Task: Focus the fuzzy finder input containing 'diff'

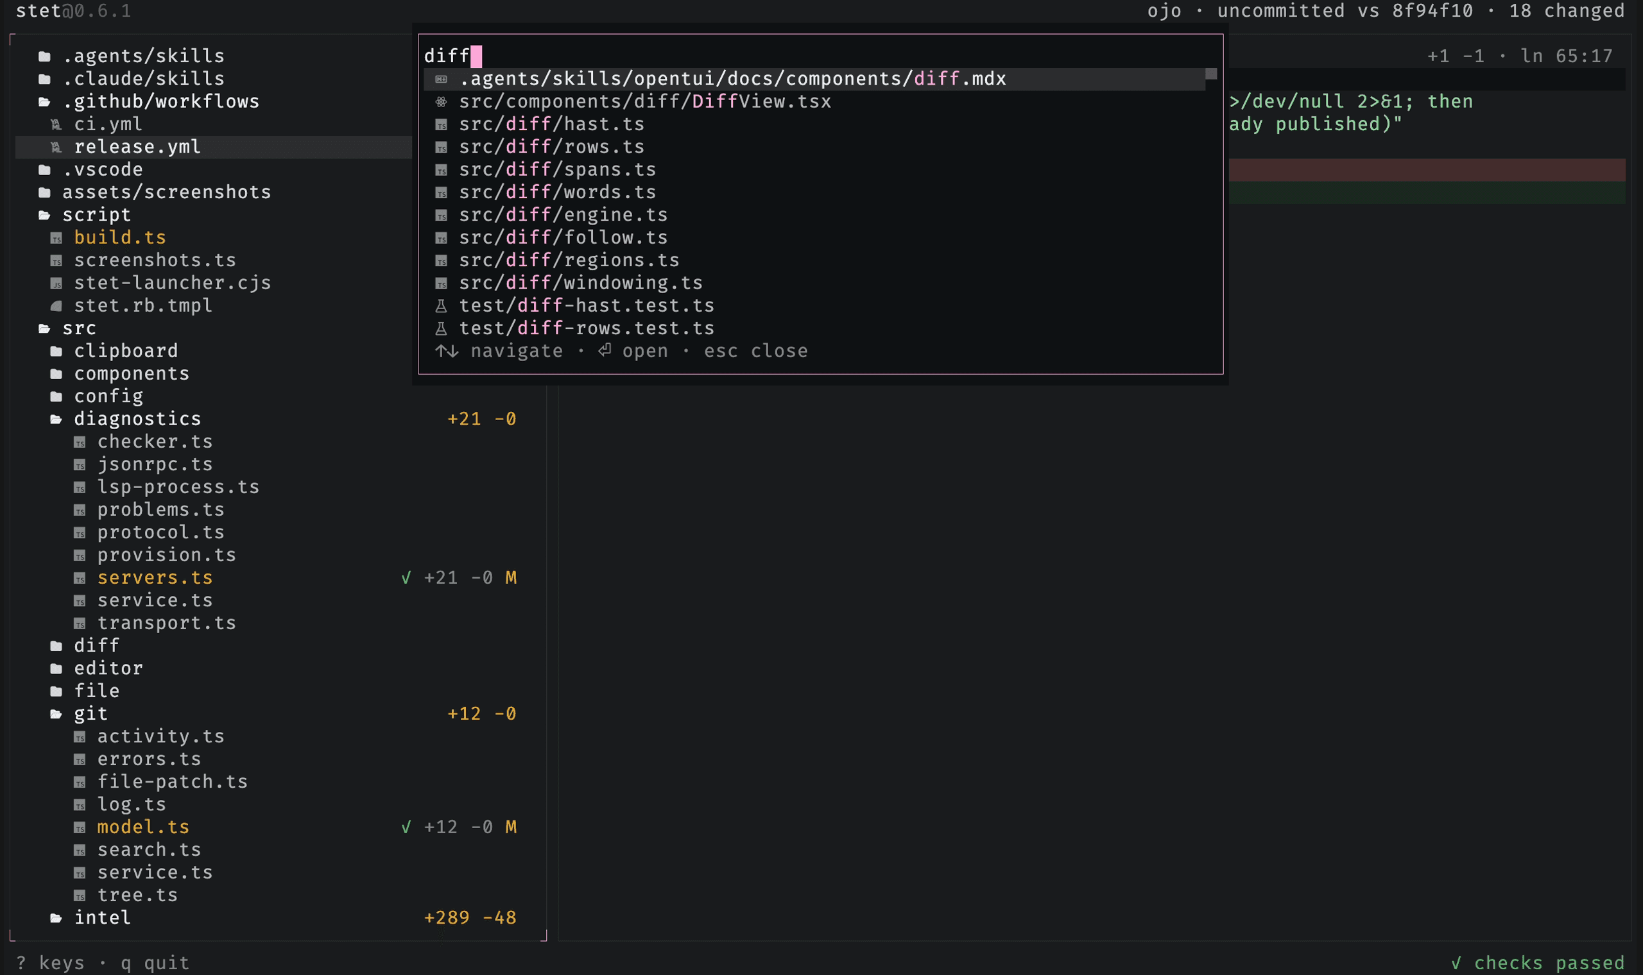Action: tap(820, 56)
